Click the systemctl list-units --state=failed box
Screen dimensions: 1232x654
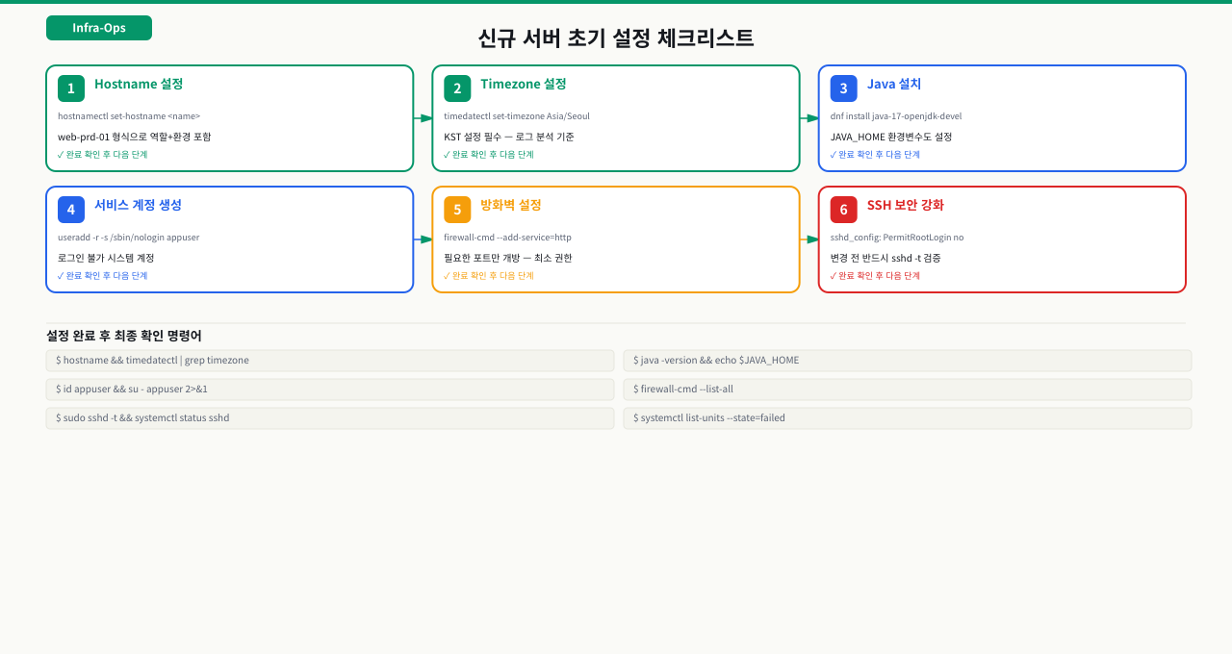tap(908, 418)
